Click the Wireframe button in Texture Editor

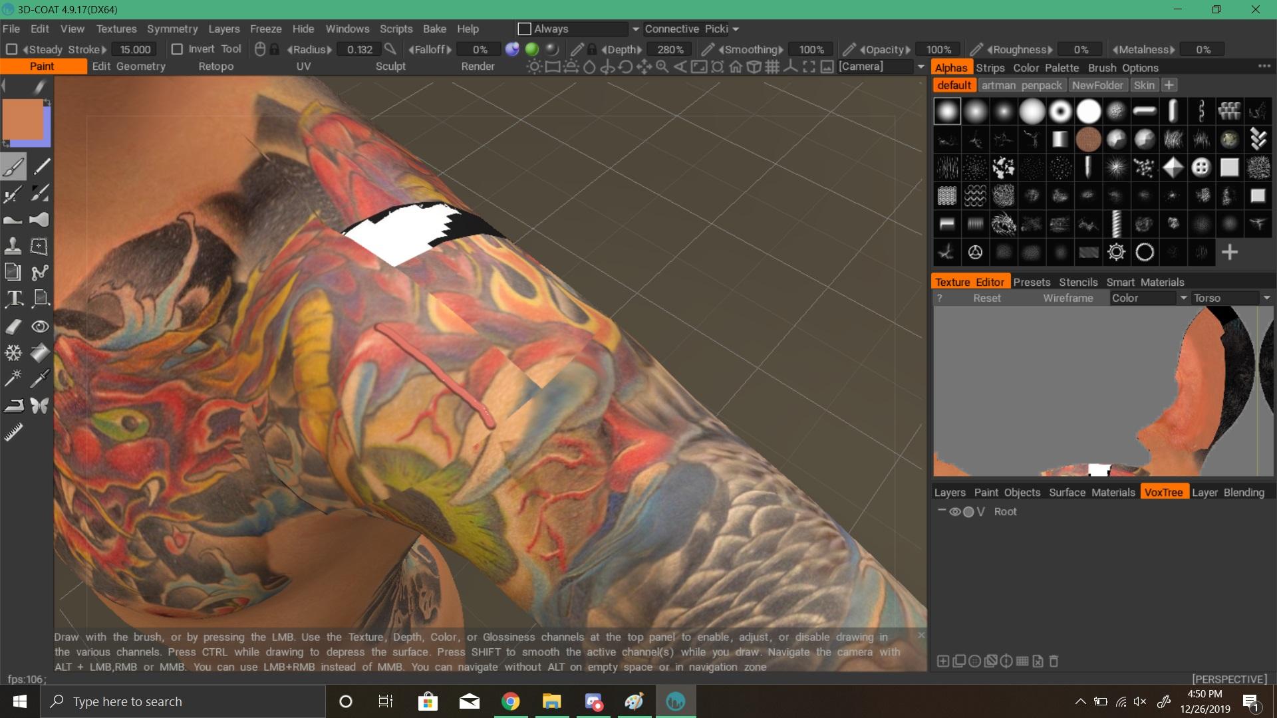pyautogui.click(x=1067, y=298)
